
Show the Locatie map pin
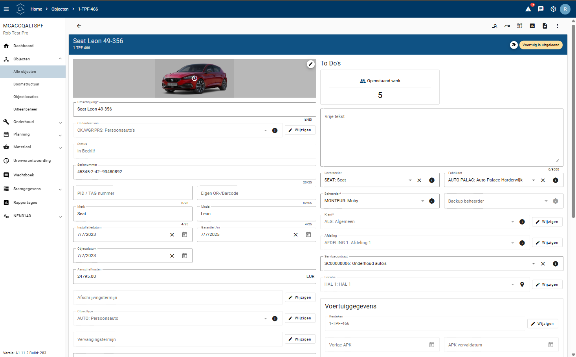point(522,285)
